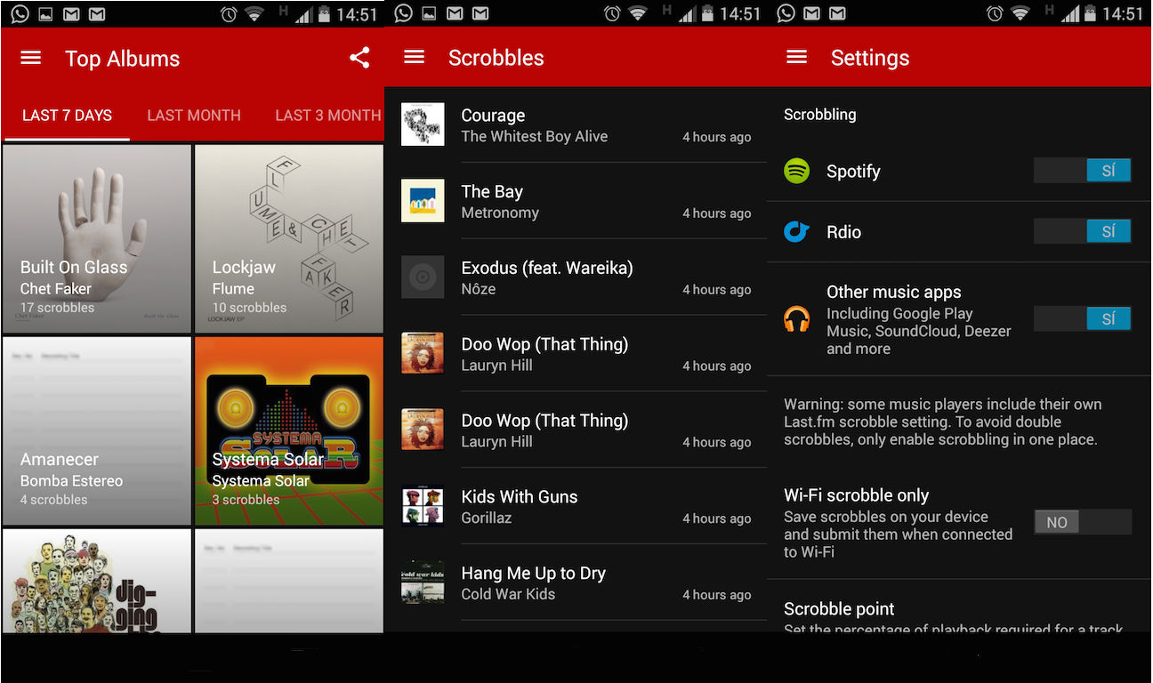The width and height of the screenshot is (1153, 683).
Task: Open the digging album cover card
Action: click(97, 581)
